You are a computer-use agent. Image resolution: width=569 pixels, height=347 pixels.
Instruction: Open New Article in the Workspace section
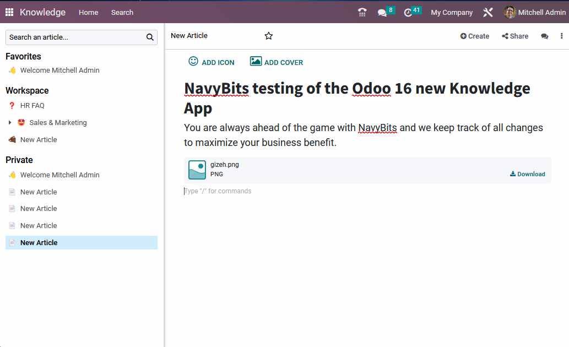[39, 140]
